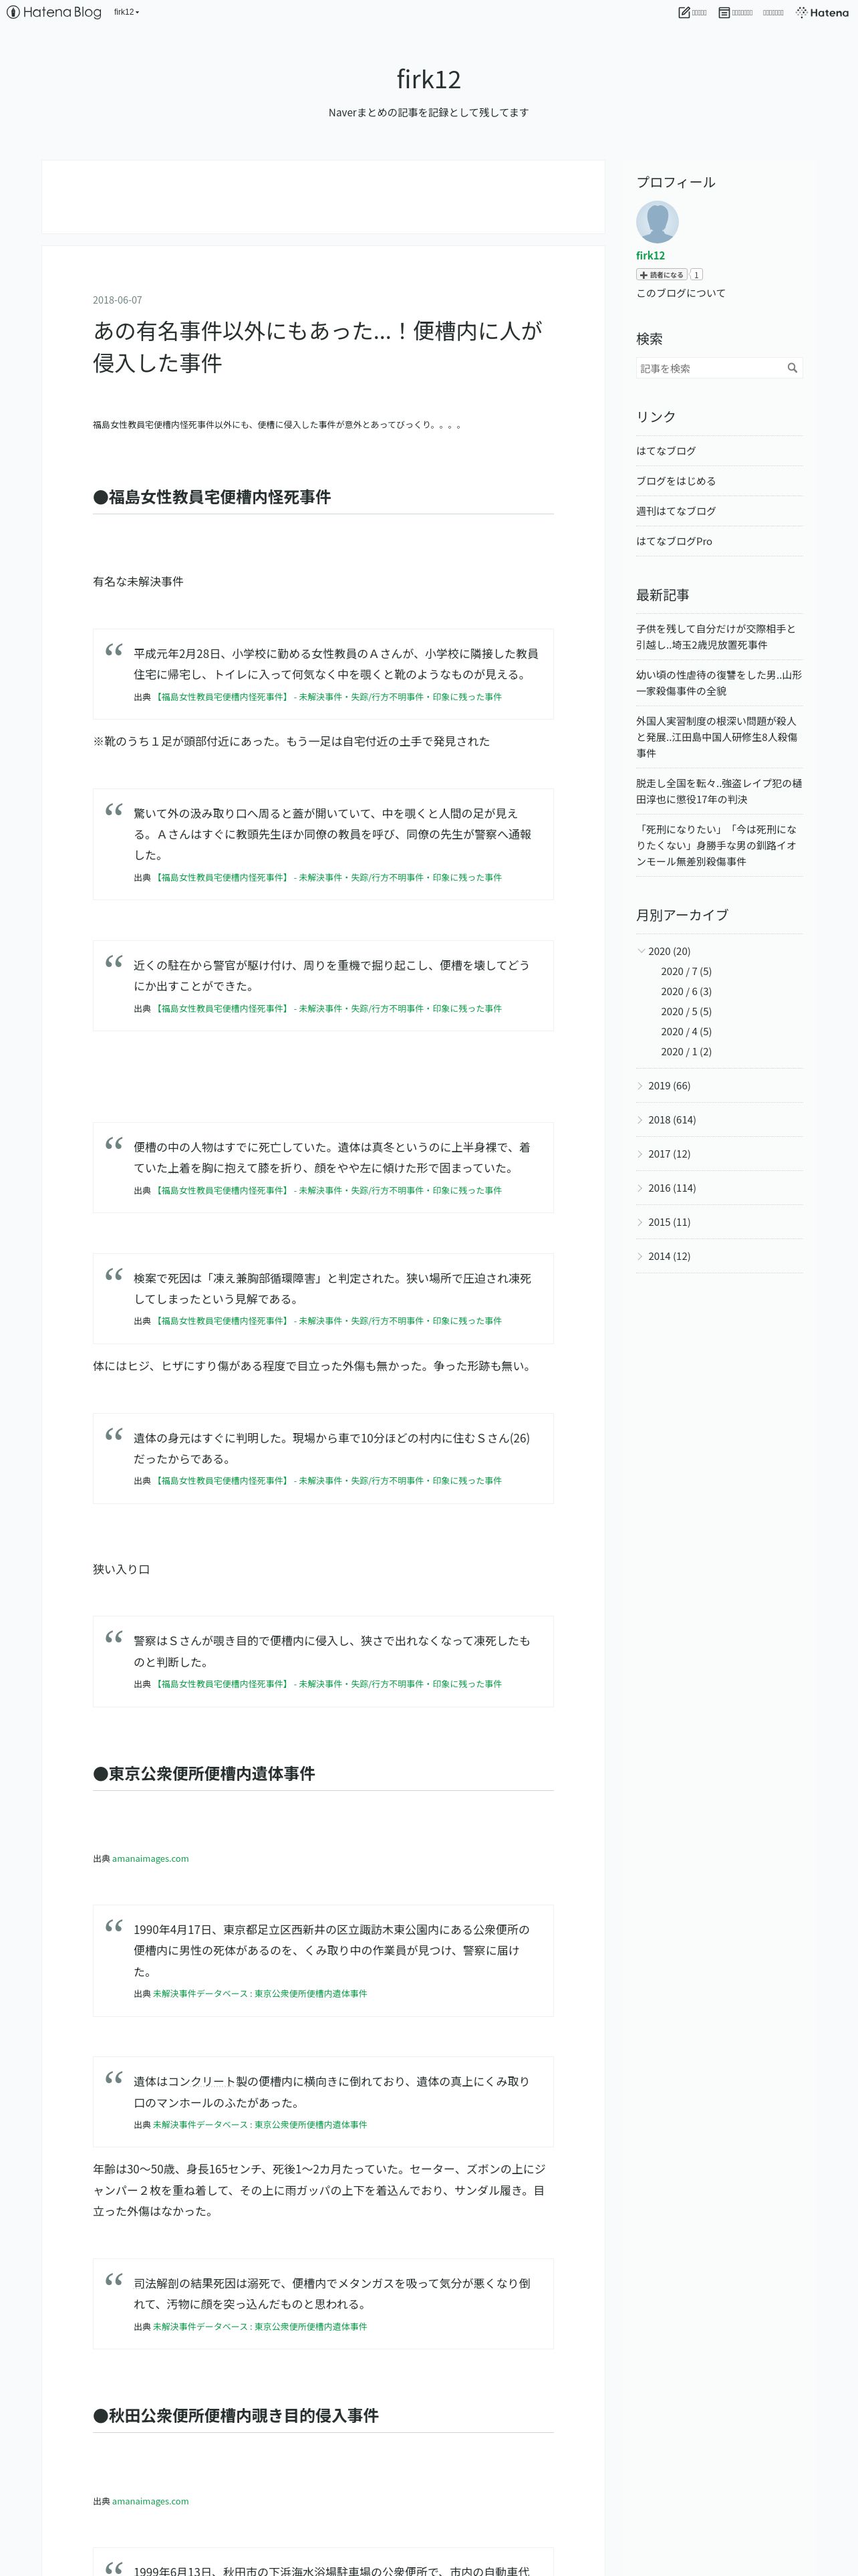Click the profile avatar image

click(x=658, y=222)
